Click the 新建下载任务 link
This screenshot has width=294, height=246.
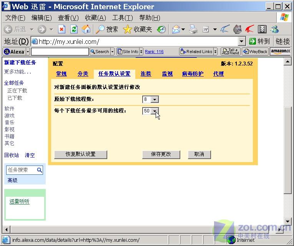[x=20, y=62]
